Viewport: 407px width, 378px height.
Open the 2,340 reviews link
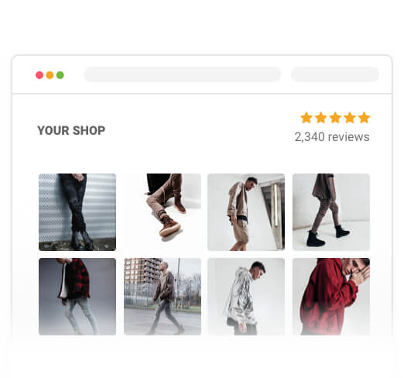332,137
